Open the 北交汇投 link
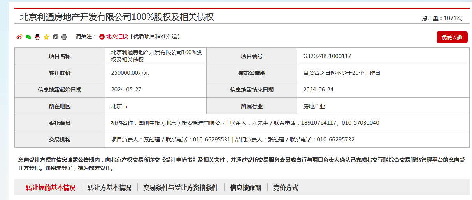This screenshot has width=472, height=200. tap(117, 37)
